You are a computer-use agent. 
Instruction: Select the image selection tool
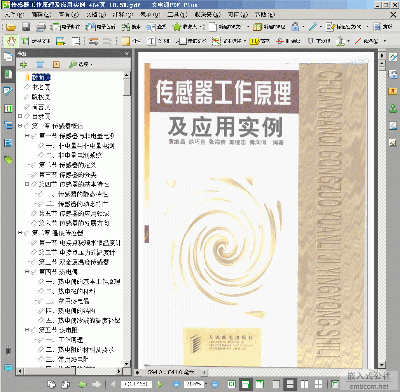[61, 41]
